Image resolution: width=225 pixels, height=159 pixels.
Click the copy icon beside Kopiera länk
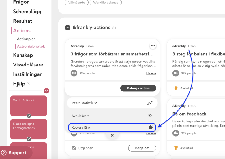click(x=151, y=127)
